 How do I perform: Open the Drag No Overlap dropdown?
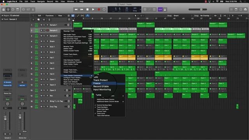tap(206, 16)
